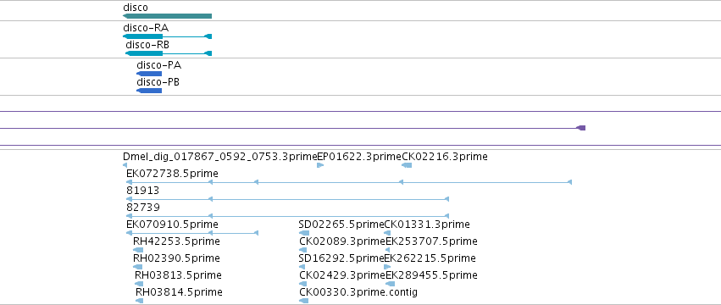This screenshot has width=721, height=305.
Task: Click the RH42253.5prime EST glyph
Action: [138, 250]
